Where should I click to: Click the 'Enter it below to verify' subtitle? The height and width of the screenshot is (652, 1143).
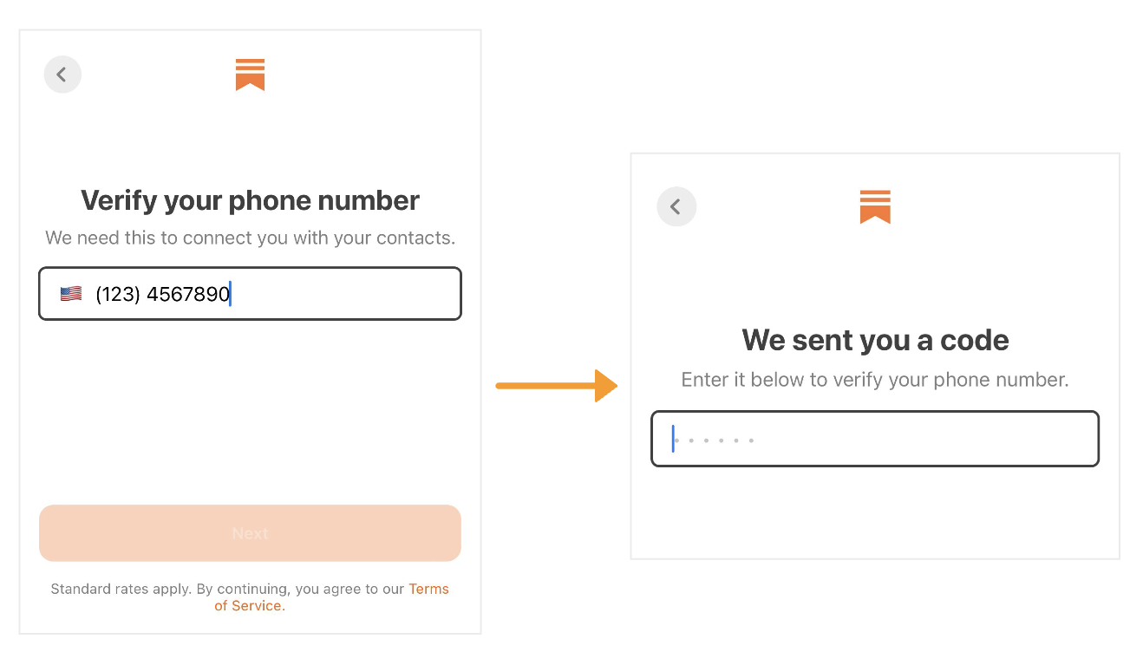pos(875,380)
